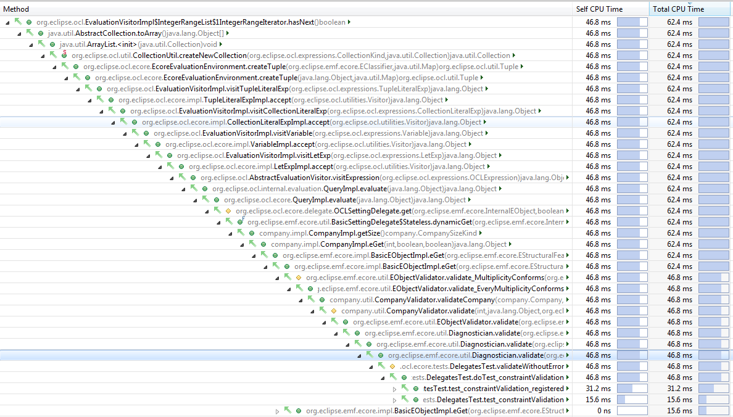Click small arrow after ArrayList.<init> signature
733x417 pixels.
[x=222, y=44]
